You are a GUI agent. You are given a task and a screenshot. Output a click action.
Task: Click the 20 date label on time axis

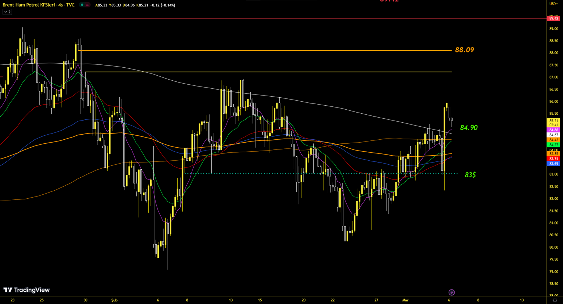click(x=304, y=300)
